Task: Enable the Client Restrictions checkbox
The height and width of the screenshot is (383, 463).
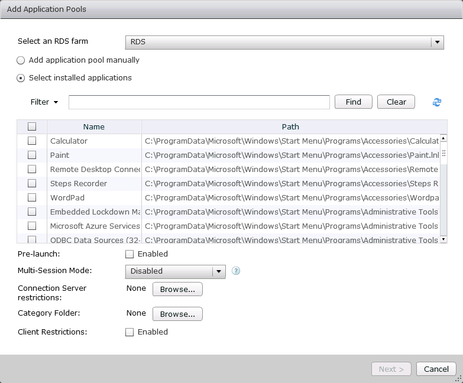Action: (129, 332)
